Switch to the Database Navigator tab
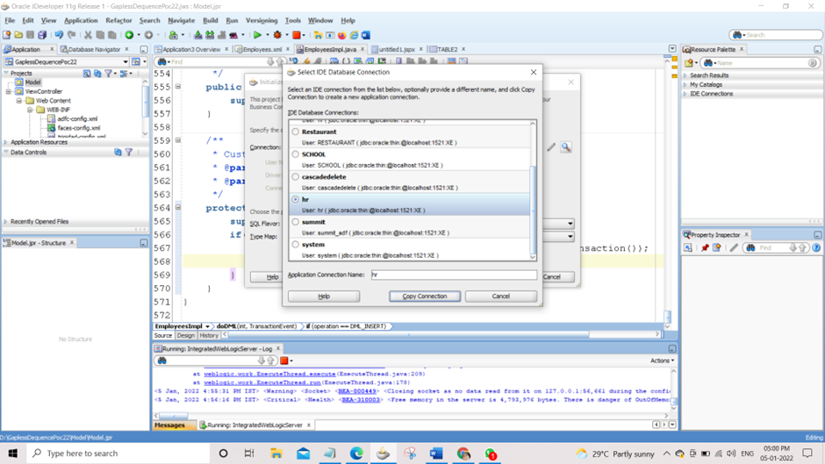The image size is (825, 464). click(x=94, y=49)
